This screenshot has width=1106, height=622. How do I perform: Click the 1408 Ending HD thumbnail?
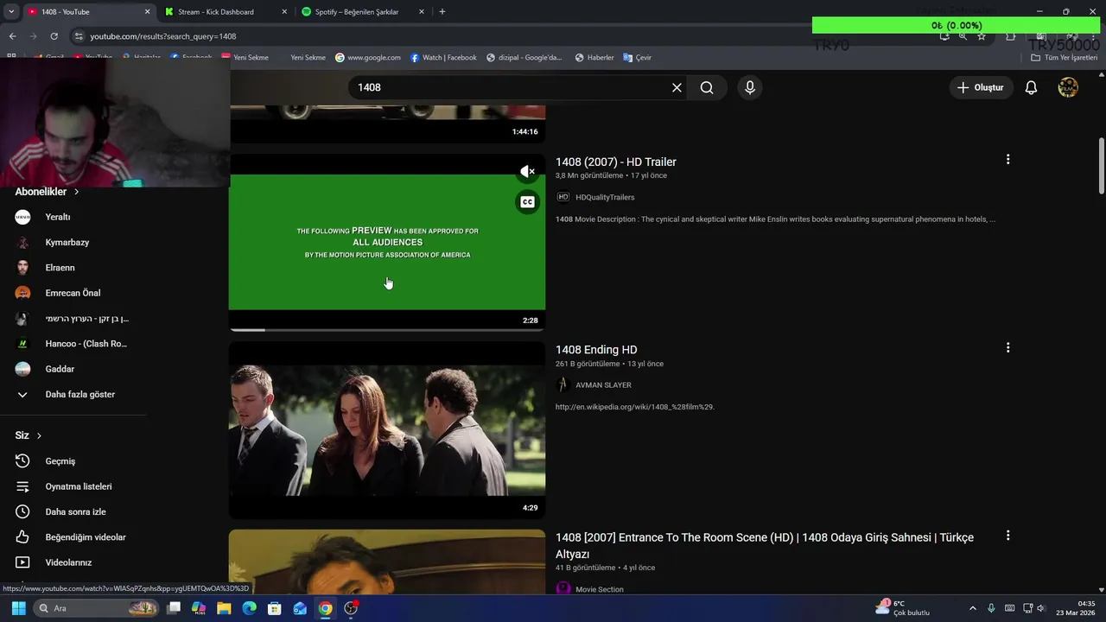click(x=387, y=430)
